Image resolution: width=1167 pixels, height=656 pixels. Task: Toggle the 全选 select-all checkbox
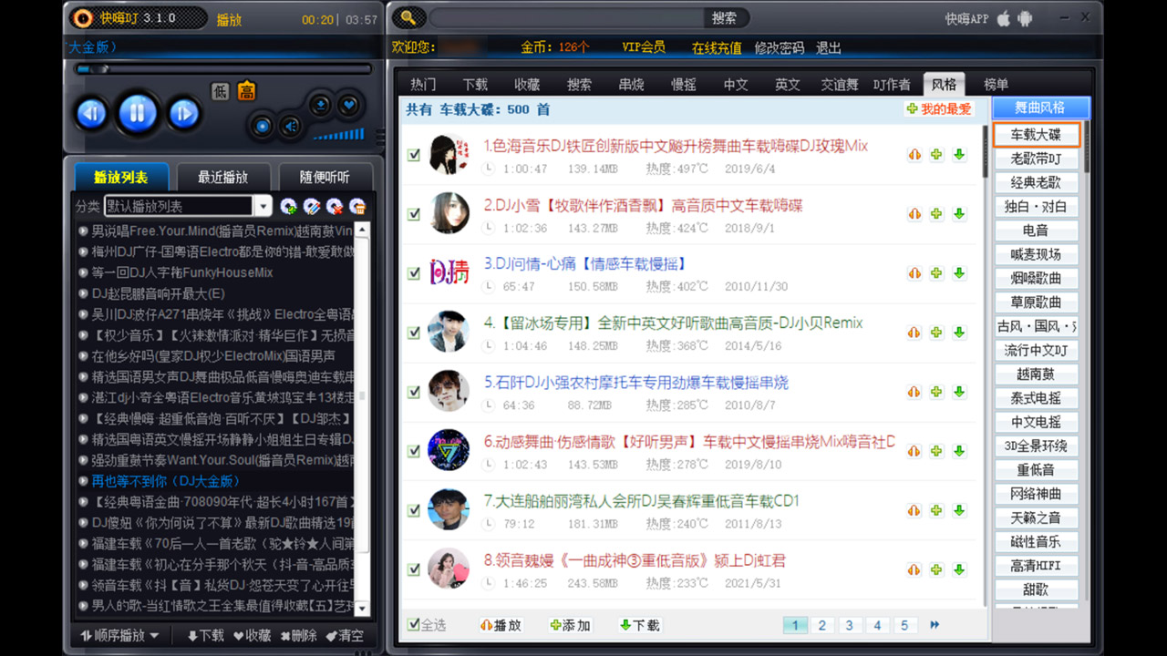(413, 625)
